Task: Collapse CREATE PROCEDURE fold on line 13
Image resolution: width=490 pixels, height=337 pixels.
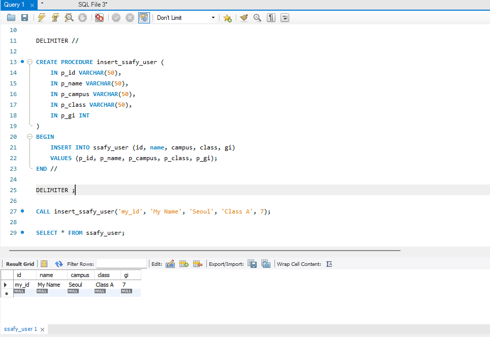Action: click(x=29, y=62)
